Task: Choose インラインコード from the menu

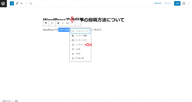Action: 80,31
